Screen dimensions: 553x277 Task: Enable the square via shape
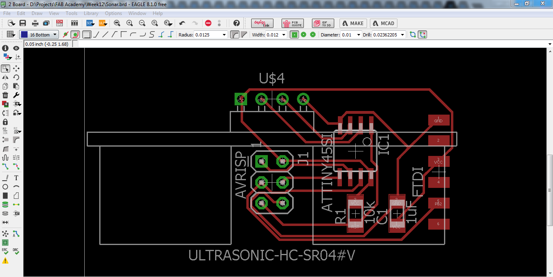point(294,34)
